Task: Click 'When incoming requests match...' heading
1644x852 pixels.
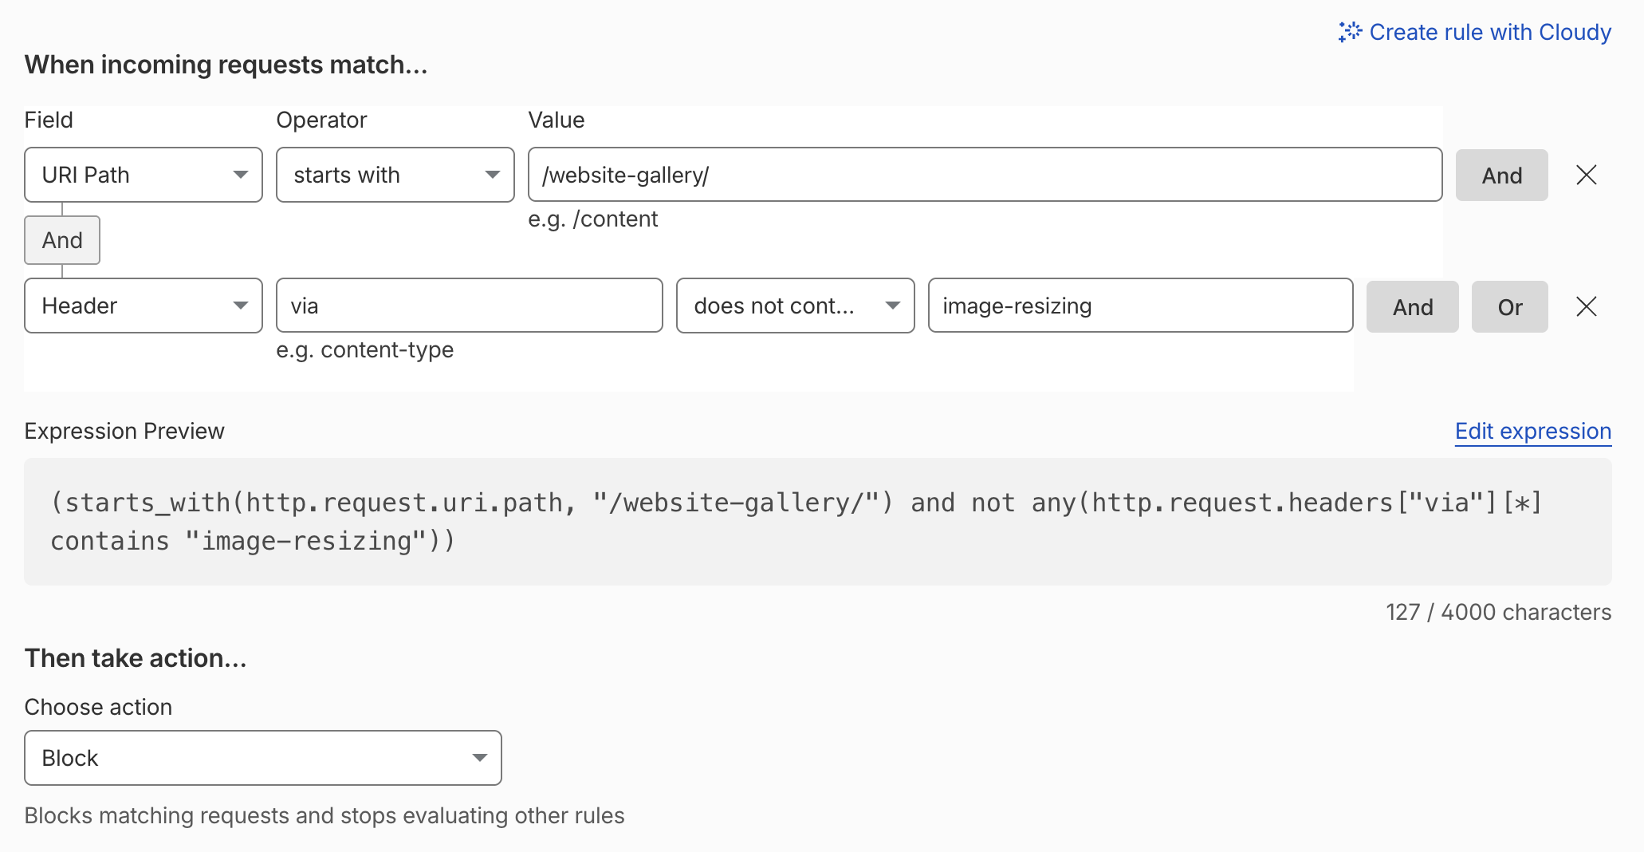Action: (x=226, y=65)
